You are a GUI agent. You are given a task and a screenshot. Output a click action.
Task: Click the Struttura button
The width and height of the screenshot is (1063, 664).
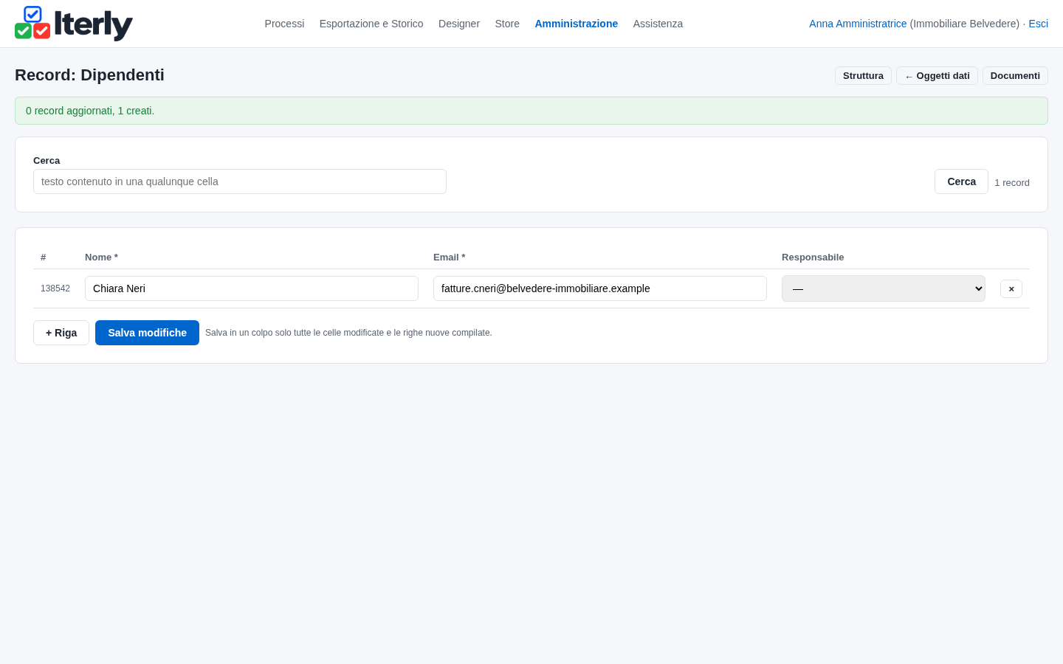[x=863, y=76]
